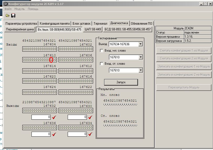Click the output 167634 bit field

(76, 127)
